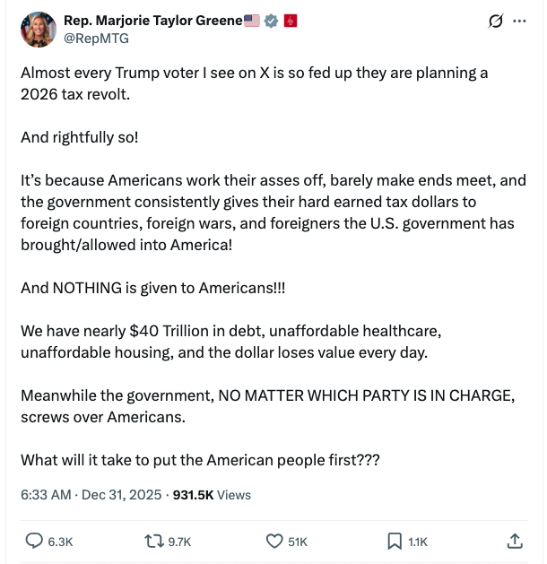This screenshot has width=547, height=564.
Task: View the 931.5K Views analytics
Action: (x=212, y=494)
